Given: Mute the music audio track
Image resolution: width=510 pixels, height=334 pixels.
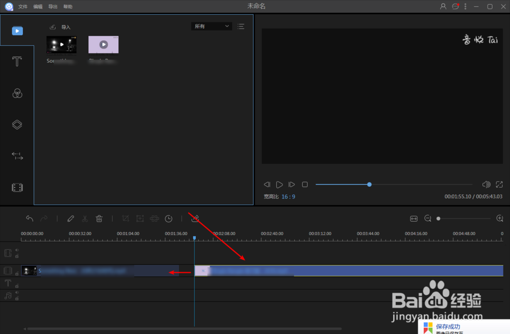Looking at the screenshot, I should (17, 293).
